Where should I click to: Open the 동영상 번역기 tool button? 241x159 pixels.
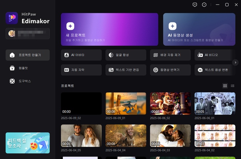coord(170,70)
